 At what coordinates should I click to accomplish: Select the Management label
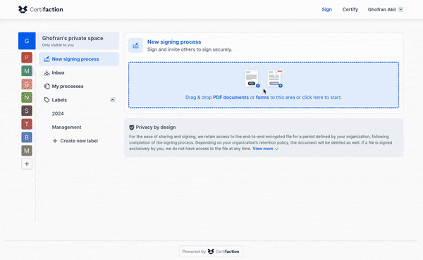click(67, 128)
